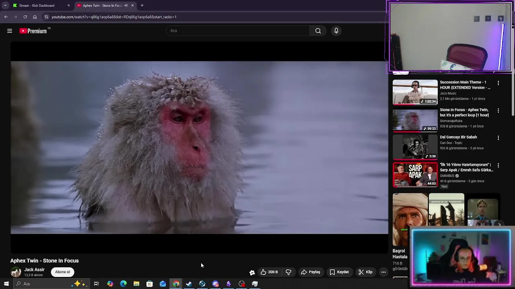The width and height of the screenshot is (515, 289).
Task: Open Dal Goncayı Bir Sabah thumbnail
Action: click(415, 147)
